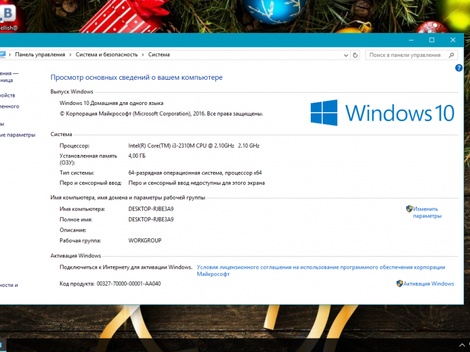Go to Панель управления in the breadcrumb
The image size is (470, 352).
(40, 55)
